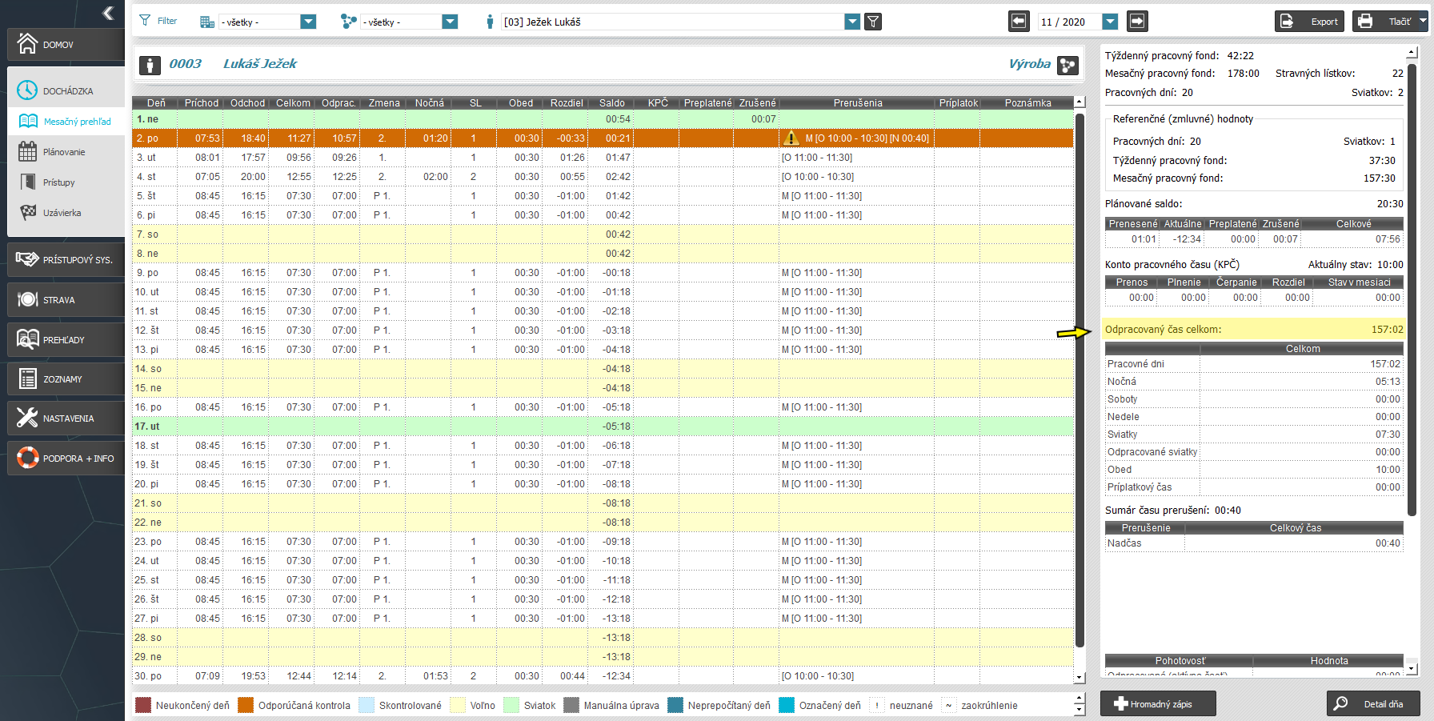Apply employee filter funnel button
Image resolution: width=1434 pixels, height=721 pixels.
873,22
